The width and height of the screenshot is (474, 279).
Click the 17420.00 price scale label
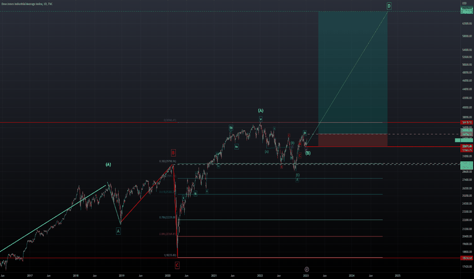(x=467, y=267)
